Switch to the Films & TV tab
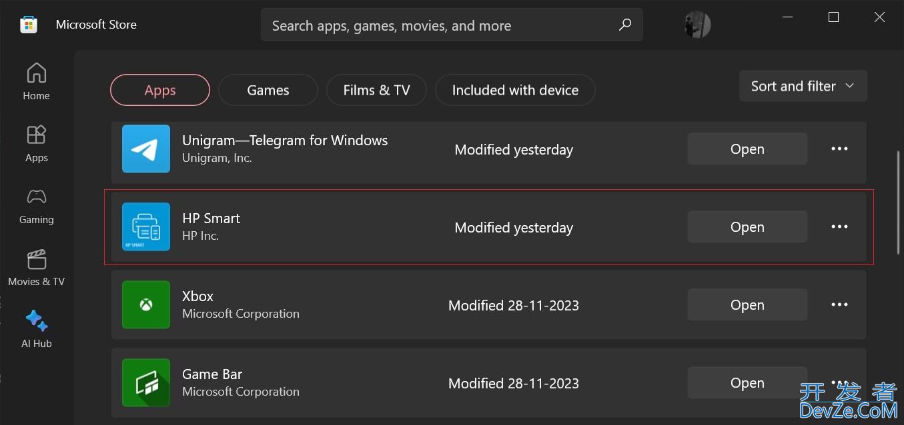The image size is (904, 425). pos(376,90)
